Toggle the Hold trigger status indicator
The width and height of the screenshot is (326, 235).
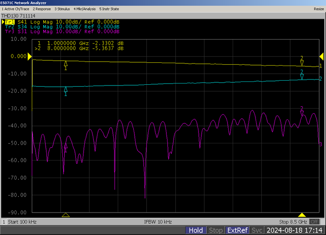point(196,230)
